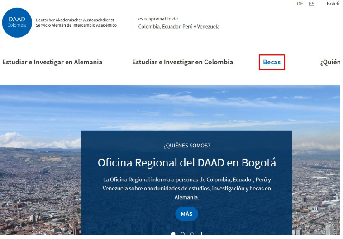The image size is (343, 239).
Task: Open the Boletín link at top right
Action: pos(333,4)
